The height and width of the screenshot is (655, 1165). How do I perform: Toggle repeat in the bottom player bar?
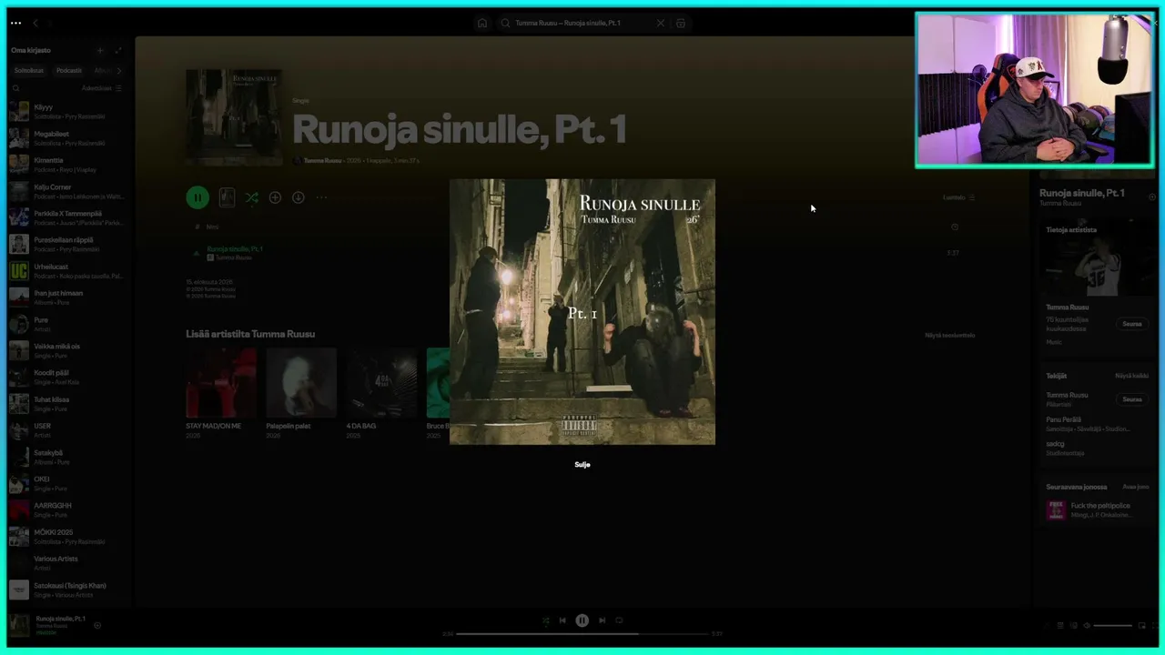click(619, 620)
